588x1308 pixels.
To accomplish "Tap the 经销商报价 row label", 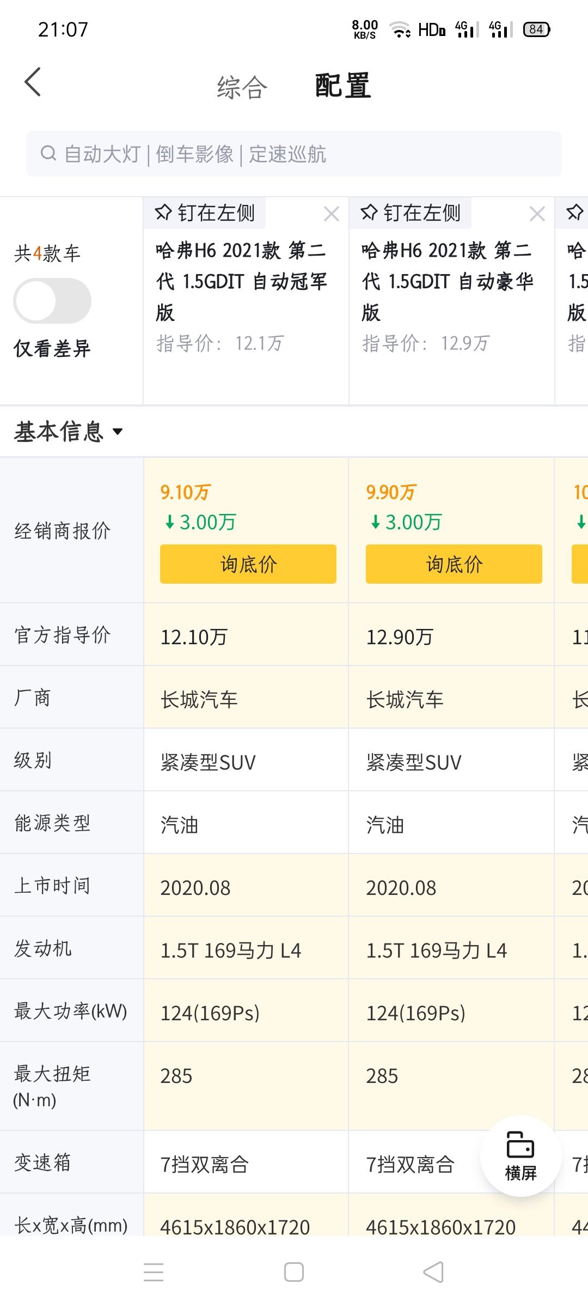I will [63, 530].
